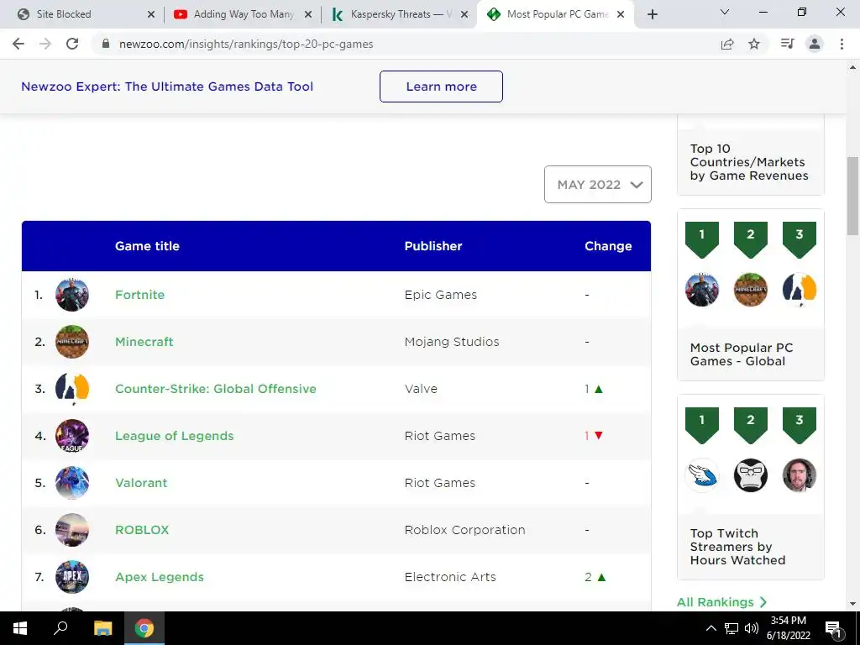860x645 pixels.
Task: Open the MAY 2022 month dropdown
Action: 598,184
